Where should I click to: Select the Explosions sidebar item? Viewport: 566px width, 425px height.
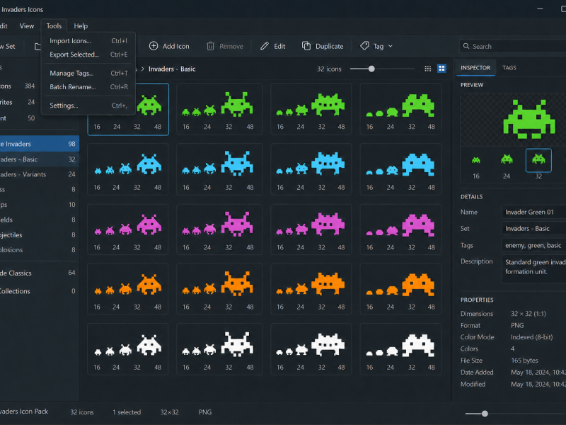(40, 250)
